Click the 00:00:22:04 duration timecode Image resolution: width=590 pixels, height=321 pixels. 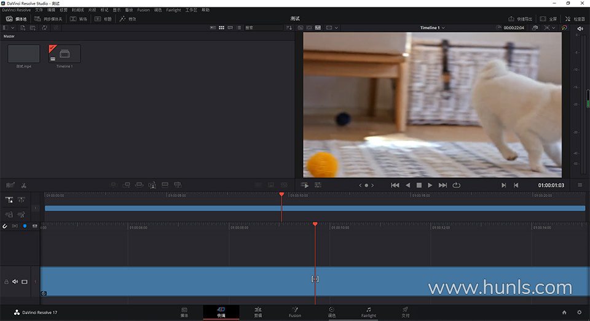(x=514, y=28)
